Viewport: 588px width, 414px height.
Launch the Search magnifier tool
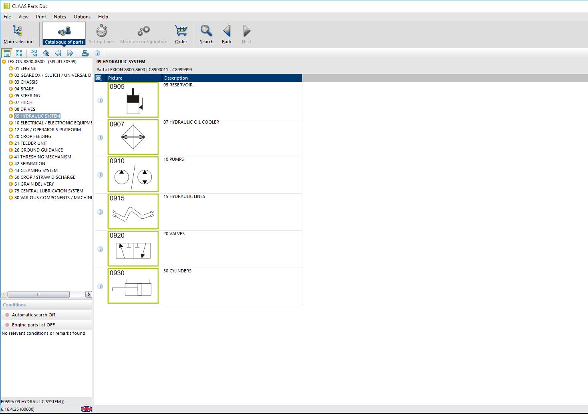(206, 34)
